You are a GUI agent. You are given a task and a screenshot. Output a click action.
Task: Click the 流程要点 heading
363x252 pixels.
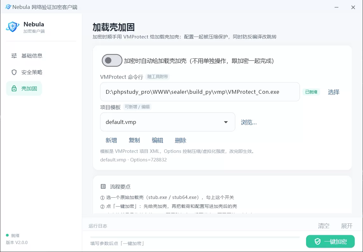(120, 187)
